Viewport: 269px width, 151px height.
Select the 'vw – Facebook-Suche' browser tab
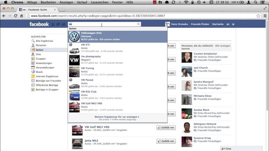click(37, 9)
